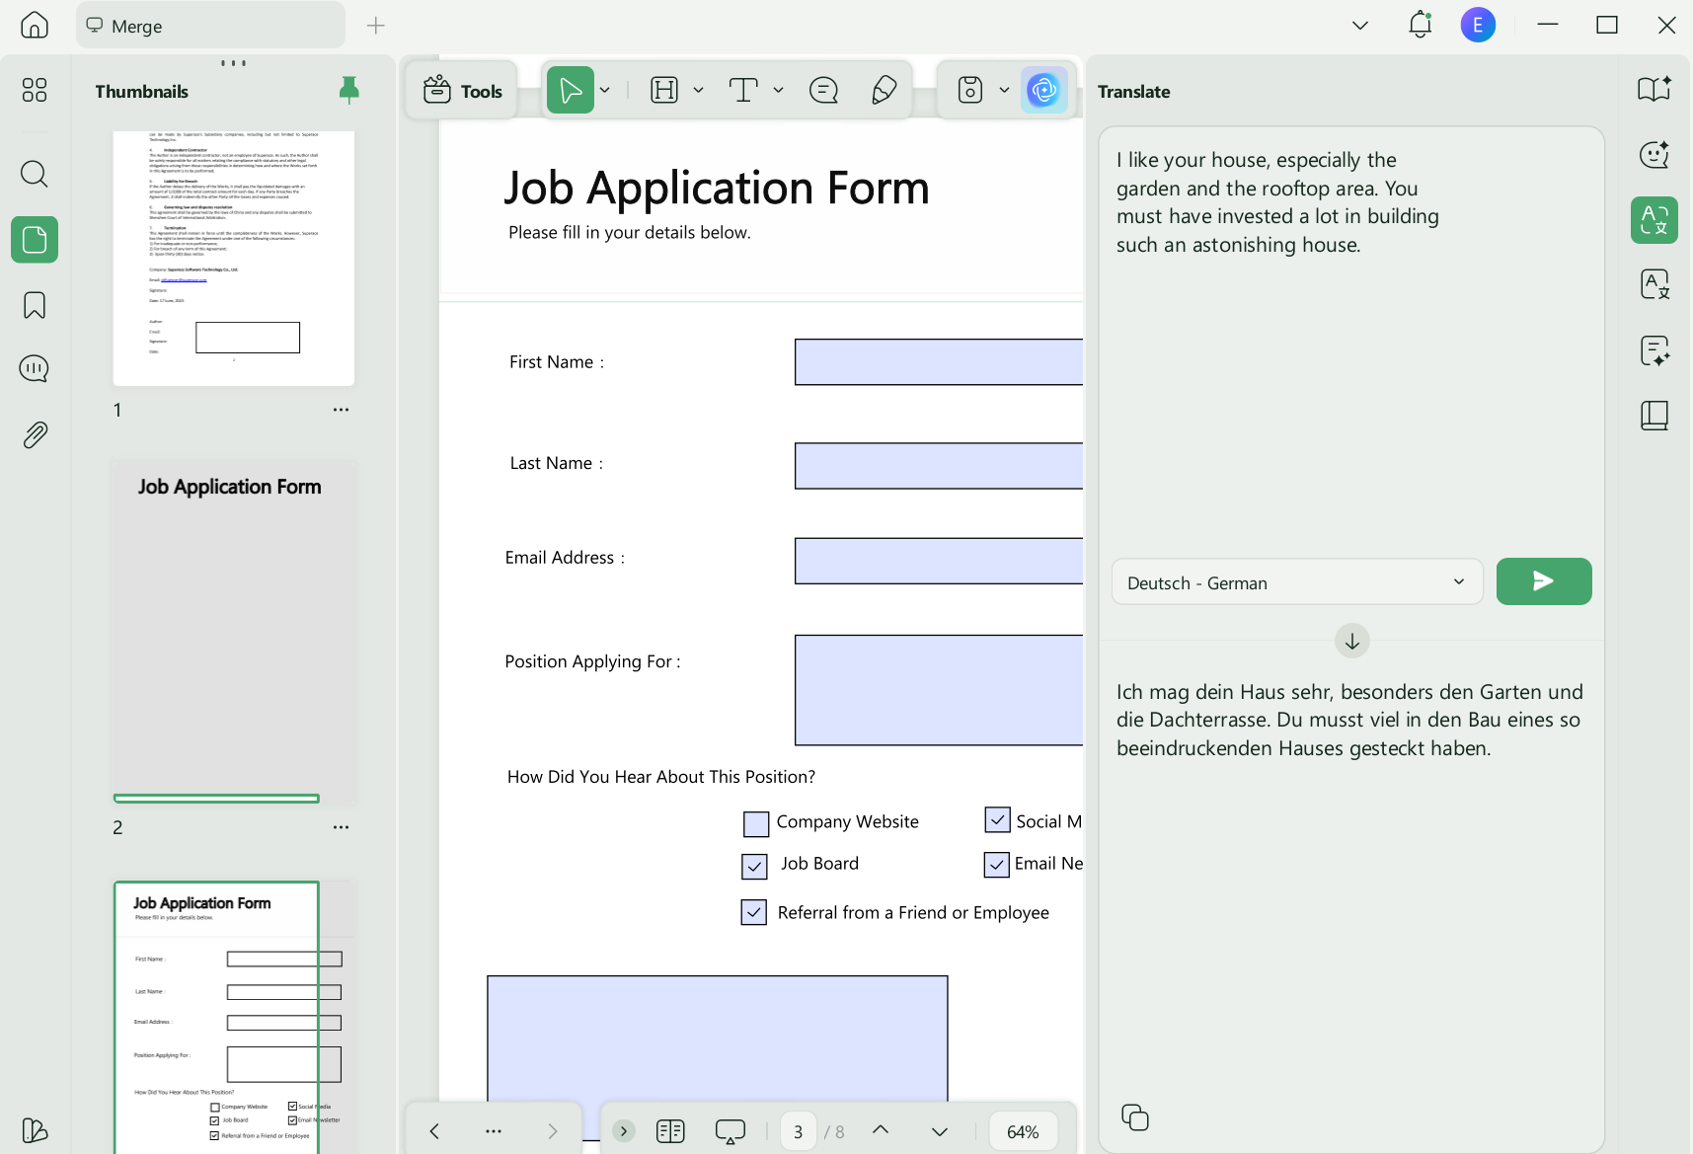Expand the tab list chevron
The height and width of the screenshot is (1154, 1693).
coord(1360,26)
